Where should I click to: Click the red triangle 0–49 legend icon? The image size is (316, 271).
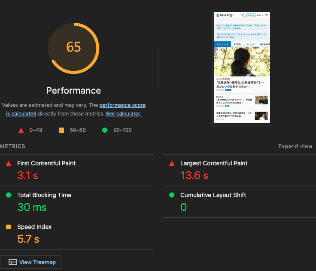(x=21, y=130)
